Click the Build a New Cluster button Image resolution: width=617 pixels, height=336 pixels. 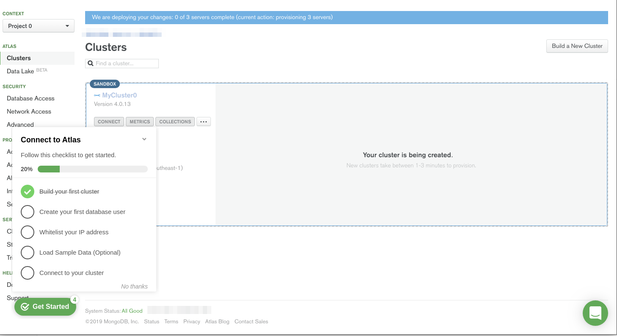click(x=577, y=46)
